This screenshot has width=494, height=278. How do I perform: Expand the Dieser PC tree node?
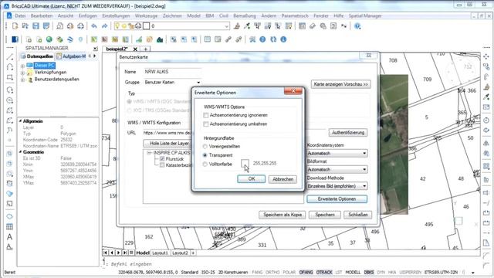(x=22, y=66)
